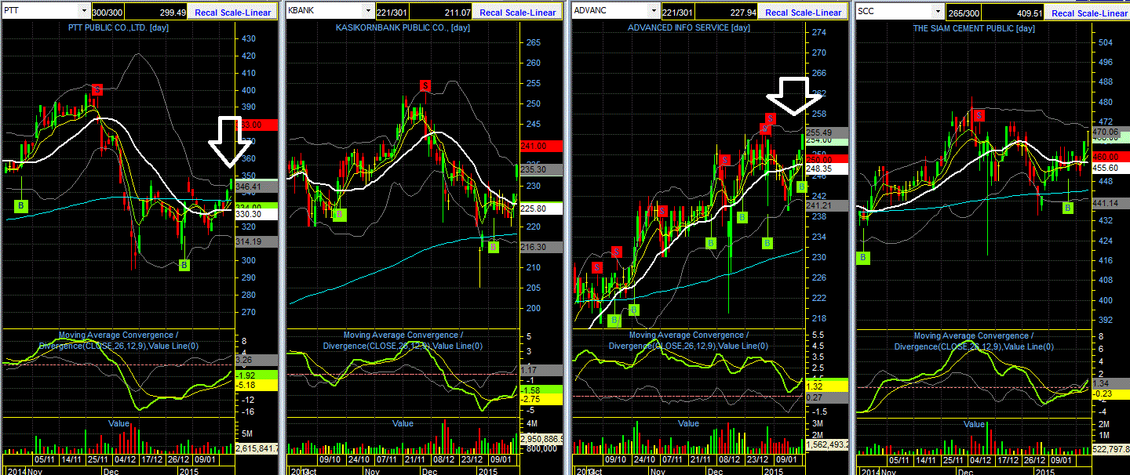Click the 1.34 MACD value on SCC
The image size is (1130, 475).
coord(1110,383)
